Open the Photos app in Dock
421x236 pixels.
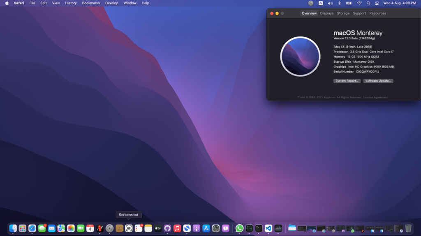tap(71, 228)
